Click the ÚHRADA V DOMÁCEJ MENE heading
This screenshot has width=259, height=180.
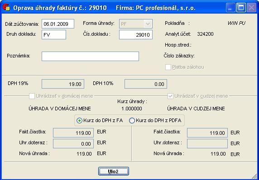pos(60,109)
